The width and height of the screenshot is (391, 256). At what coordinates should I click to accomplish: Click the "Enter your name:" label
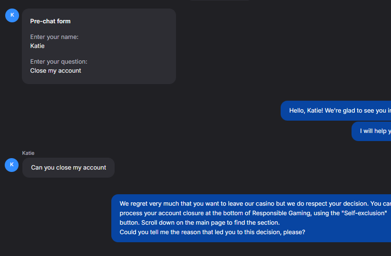tap(54, 37)
